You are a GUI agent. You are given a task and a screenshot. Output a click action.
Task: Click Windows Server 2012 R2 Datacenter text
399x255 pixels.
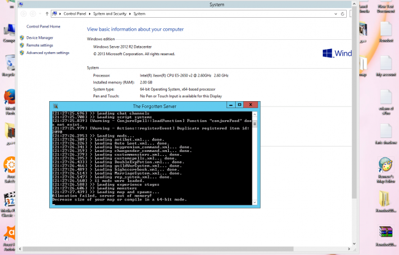[122, 47]
